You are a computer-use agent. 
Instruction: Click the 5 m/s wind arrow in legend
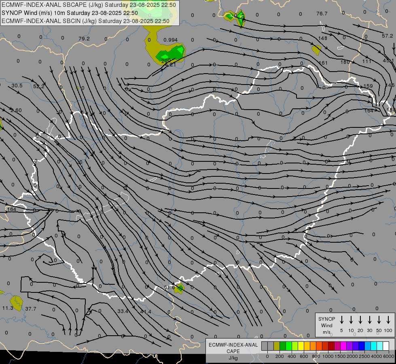coord(341,320)
